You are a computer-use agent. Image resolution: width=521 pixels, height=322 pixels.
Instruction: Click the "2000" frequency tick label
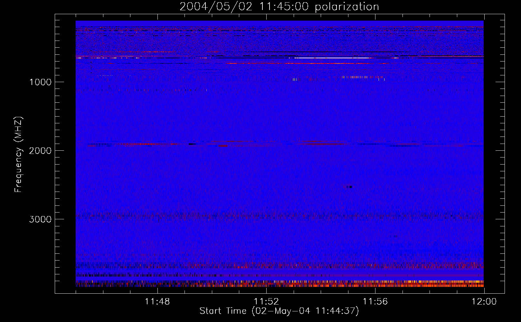click(x=40, y=151)
